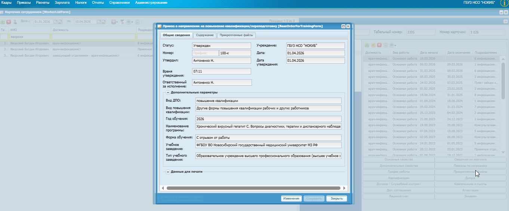Click the Год обучения field

pos(268,119)
